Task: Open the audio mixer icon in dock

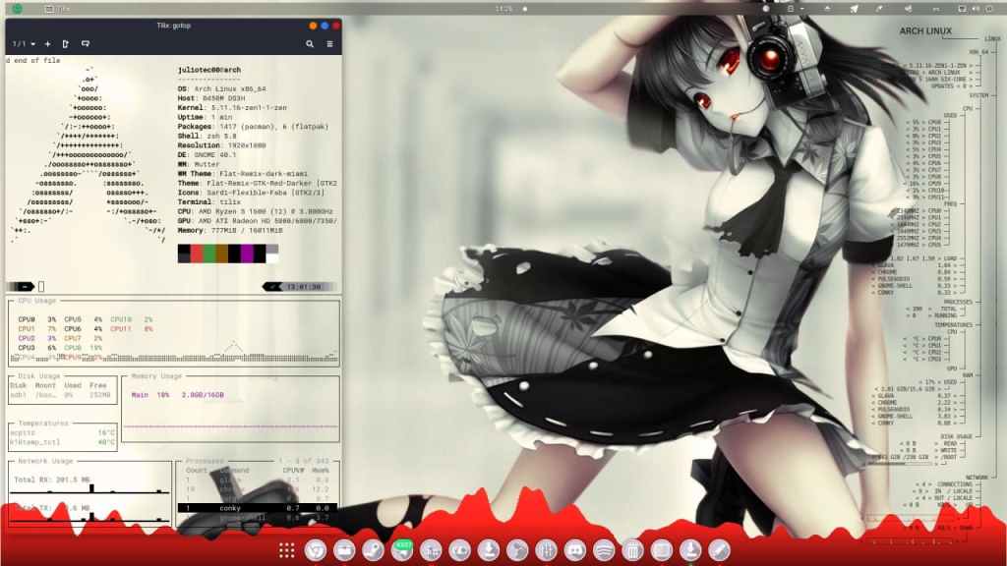Action: pos(547,550)
